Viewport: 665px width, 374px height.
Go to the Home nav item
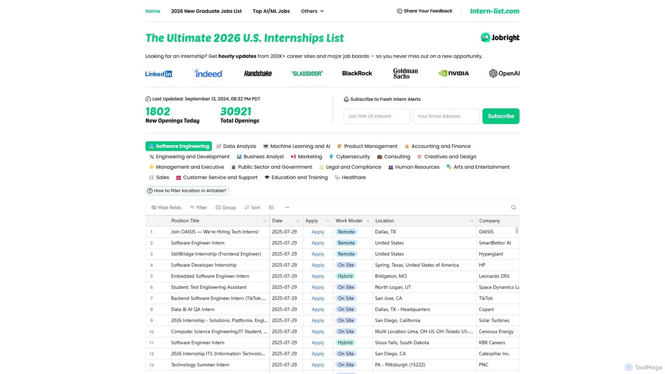click(153, 11)
